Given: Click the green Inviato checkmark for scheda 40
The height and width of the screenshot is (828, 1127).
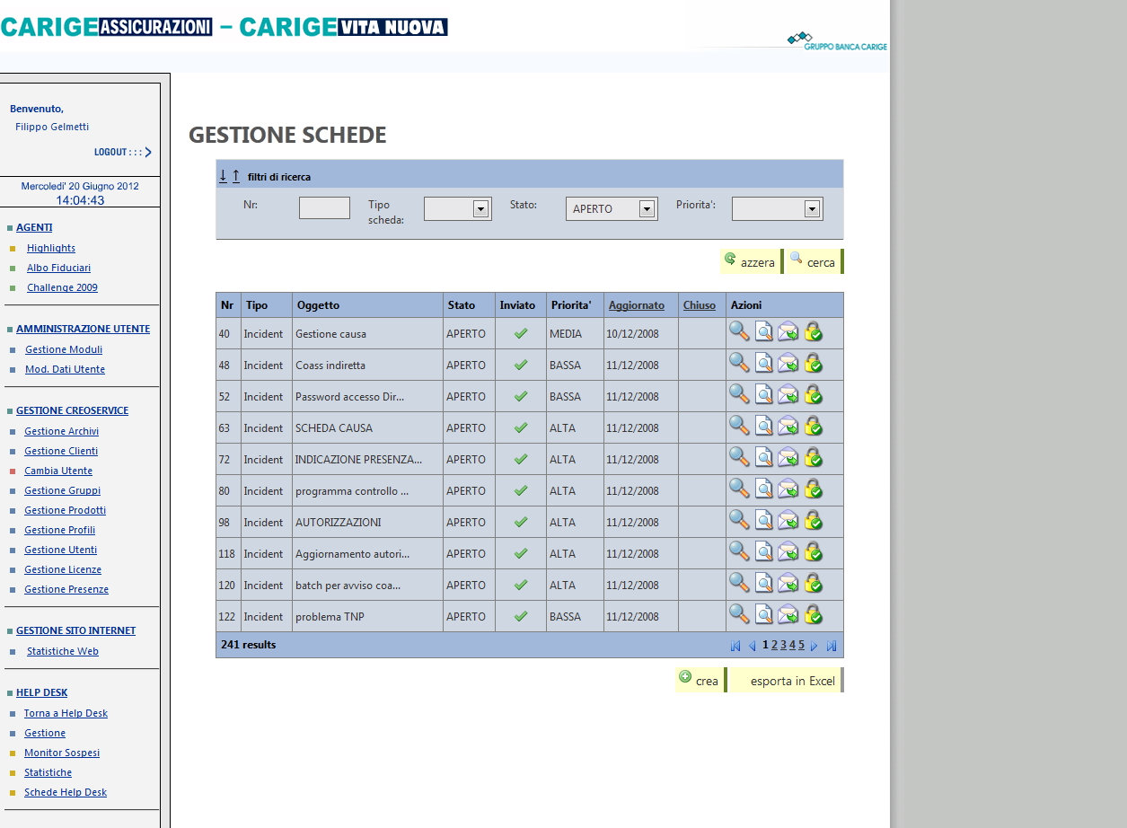Looking at the screenshot, I should pyautogui.click(x=520, y=331).
